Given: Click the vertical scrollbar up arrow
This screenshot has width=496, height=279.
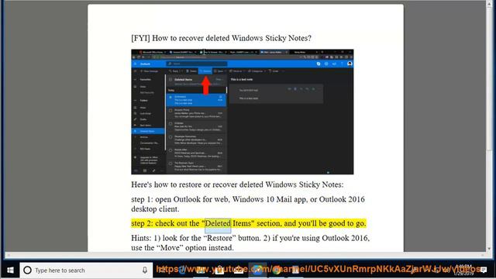Looking at the screenshot, I should 489,3.
